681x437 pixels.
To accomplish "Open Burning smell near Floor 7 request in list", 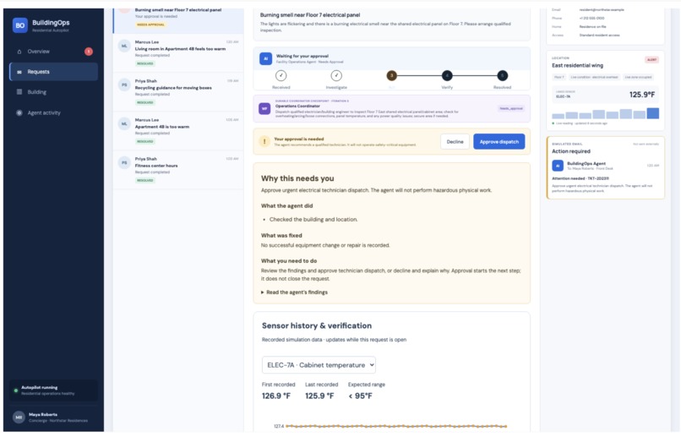I will [x=178, y=19].
